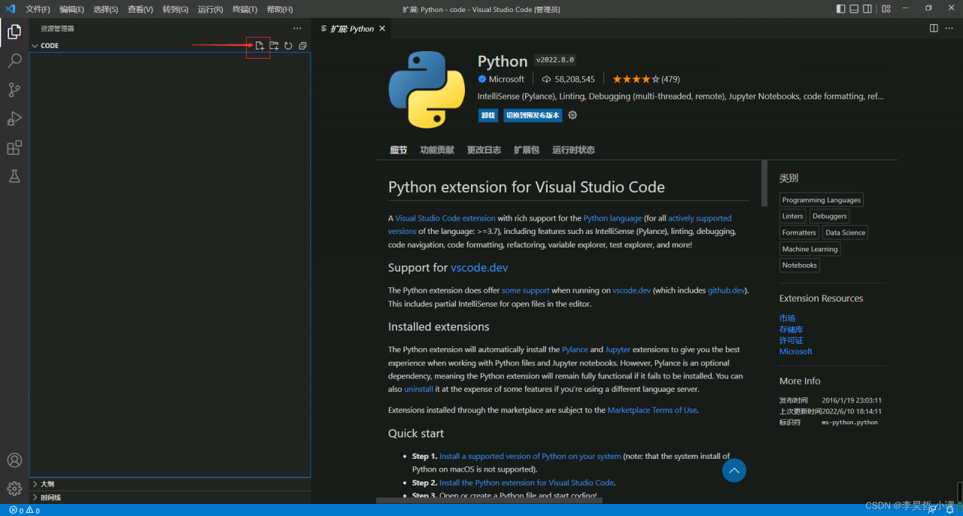Open Explorer panel more actions ellipsis
963x516 pixels.
click(297, 29)
